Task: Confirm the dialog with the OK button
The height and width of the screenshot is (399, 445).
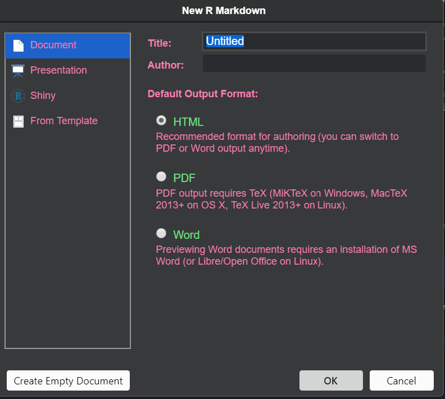Action: (331, 380)
